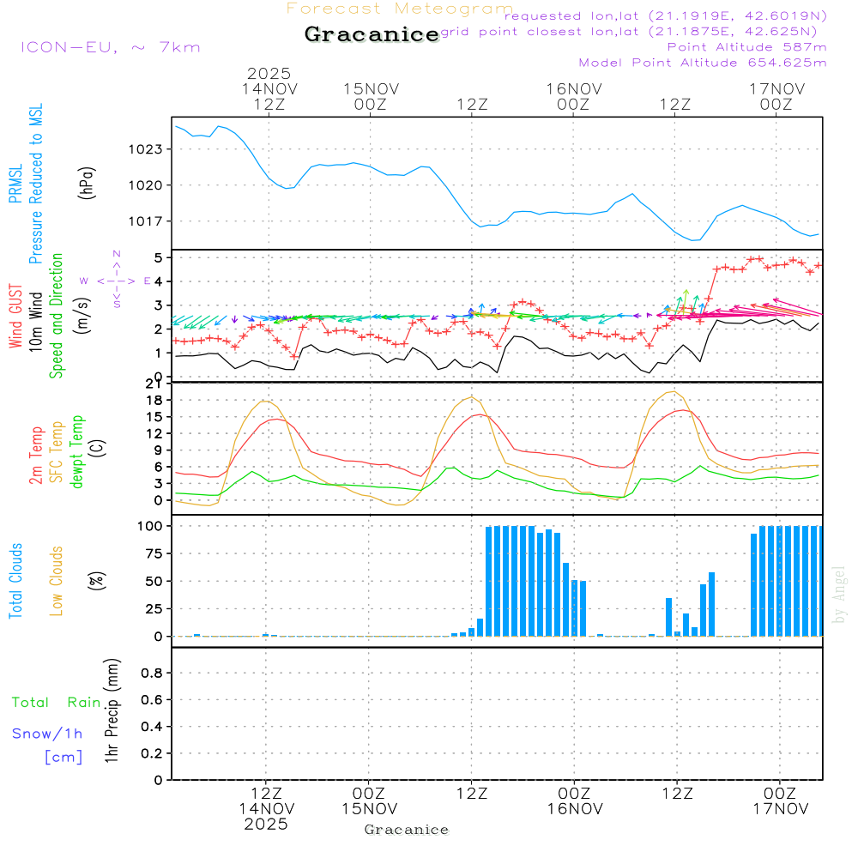This screenshot has height=858, width=858.
Task: Select the bold Gracanice title heading
Action: coord(372,35)
